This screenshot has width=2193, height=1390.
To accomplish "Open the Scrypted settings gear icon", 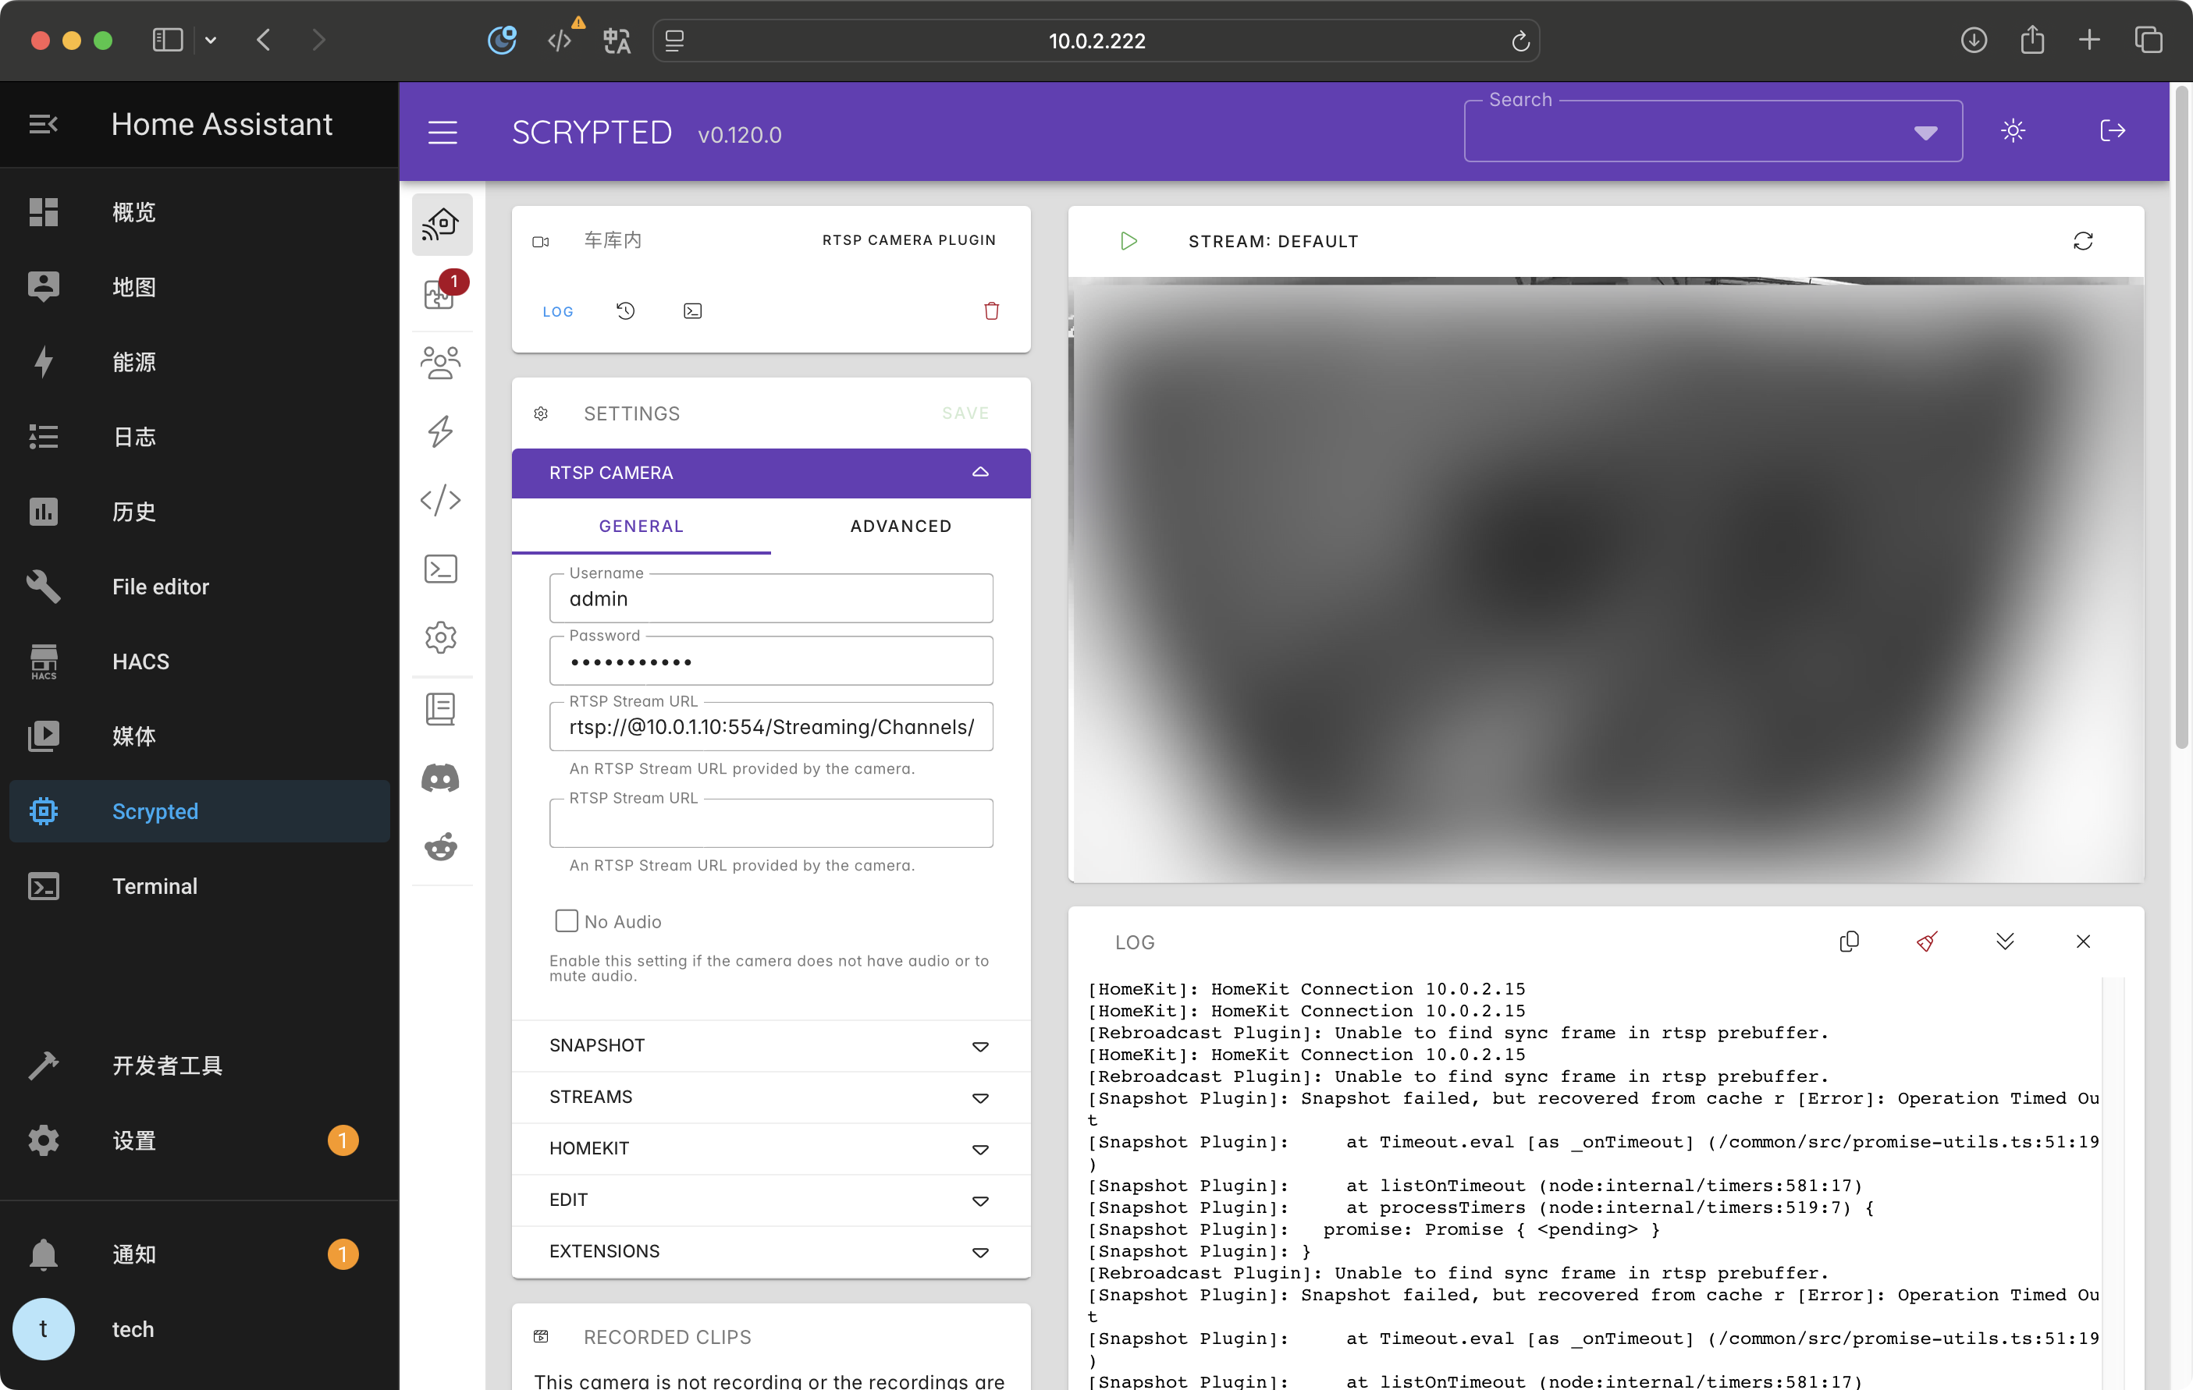I will (441, 637).
